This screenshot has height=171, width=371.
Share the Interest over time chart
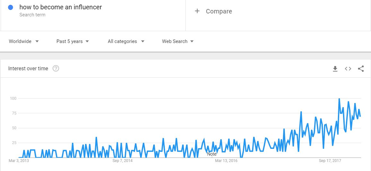click(x=361, y=69)
